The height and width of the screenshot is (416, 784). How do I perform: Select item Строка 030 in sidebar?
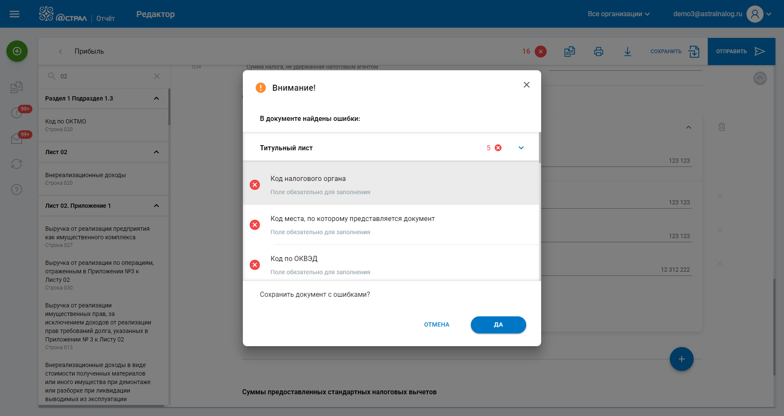pyautogui.click(x=103, y=275)
